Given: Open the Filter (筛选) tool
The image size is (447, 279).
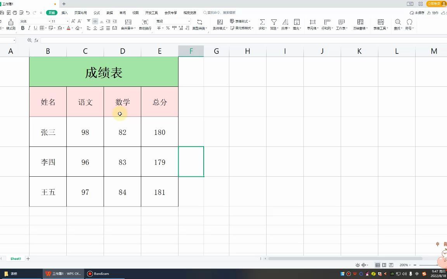Looking at the screenshot, I should coord(274,22).
